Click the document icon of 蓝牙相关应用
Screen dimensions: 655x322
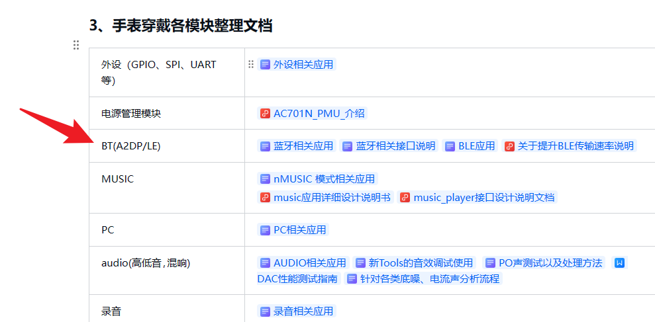pyautogui.click(x=265, y=146)
